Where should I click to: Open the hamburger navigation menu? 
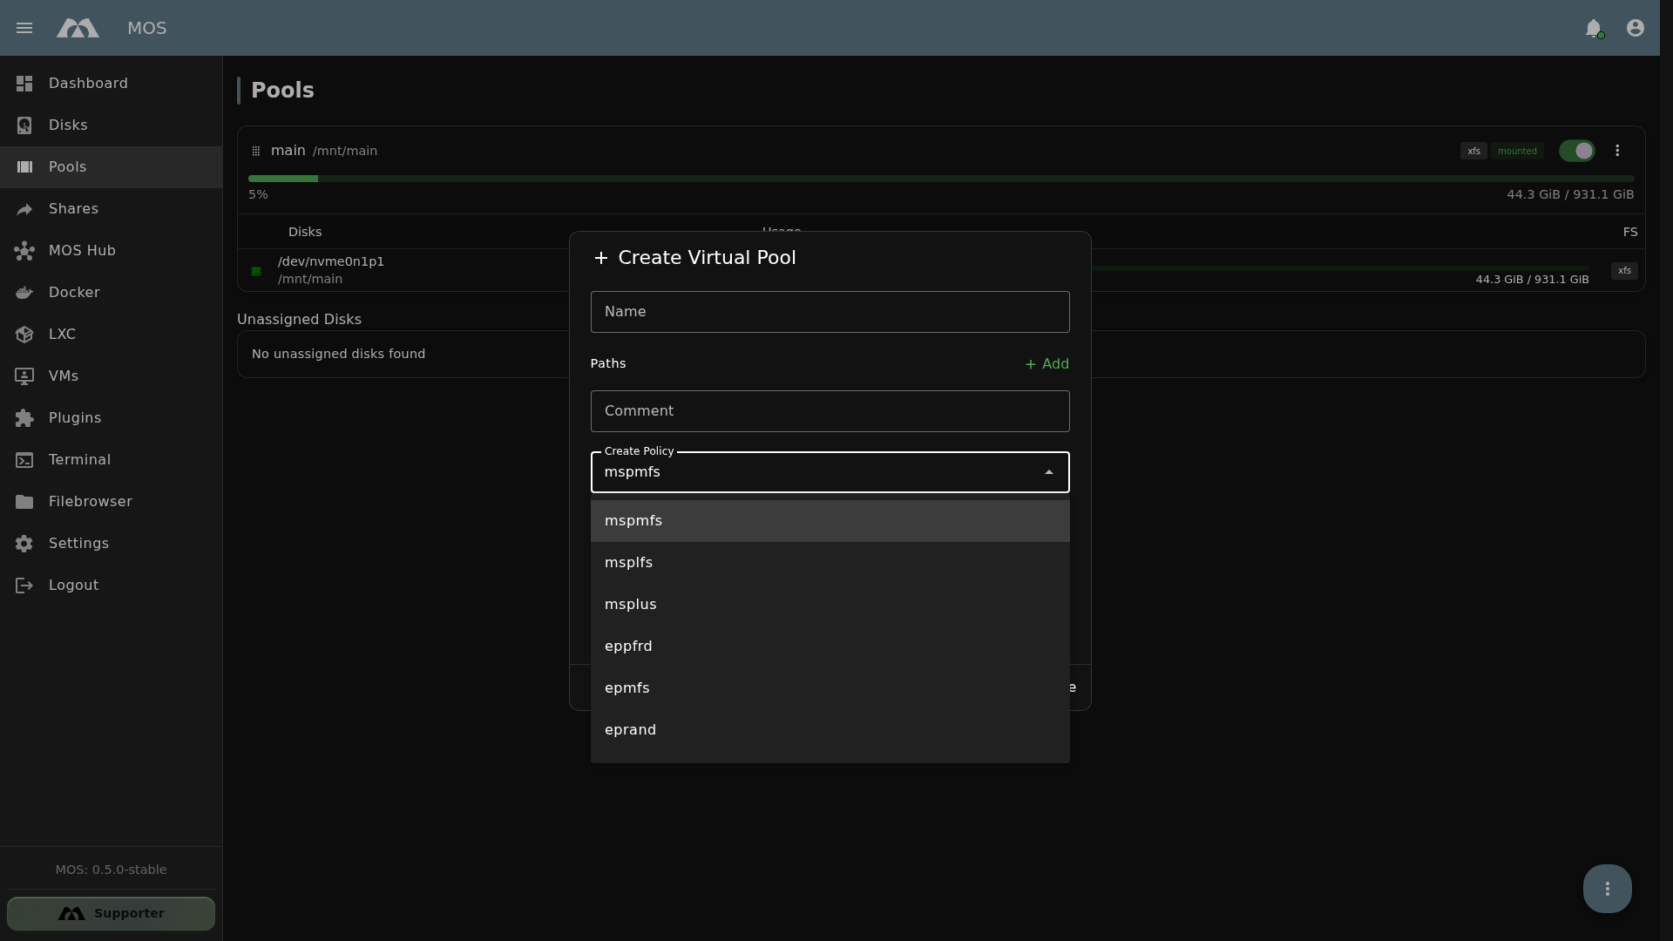pos(24,28)
